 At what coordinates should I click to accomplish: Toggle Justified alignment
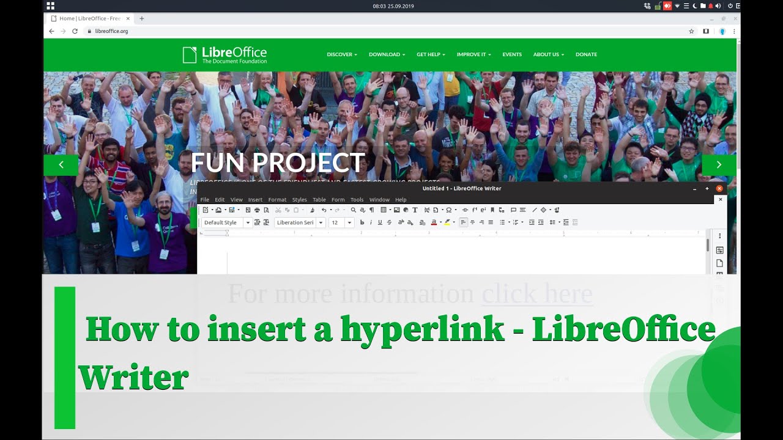[x=491, y=222]
